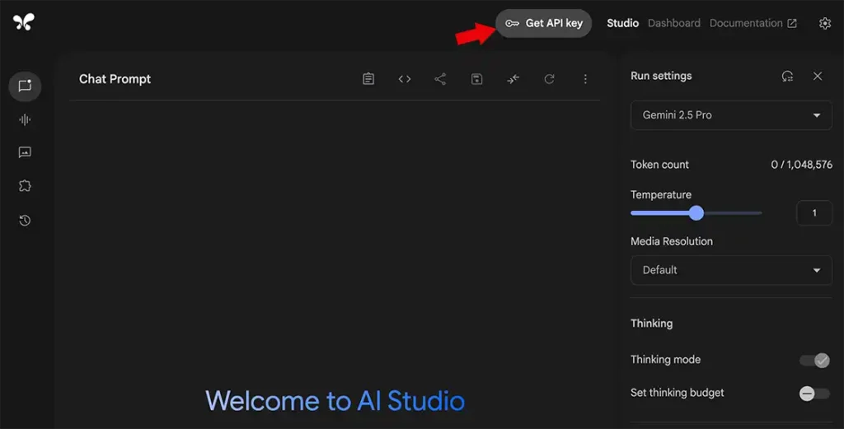Click the Get API key button

tap(544, 23)
